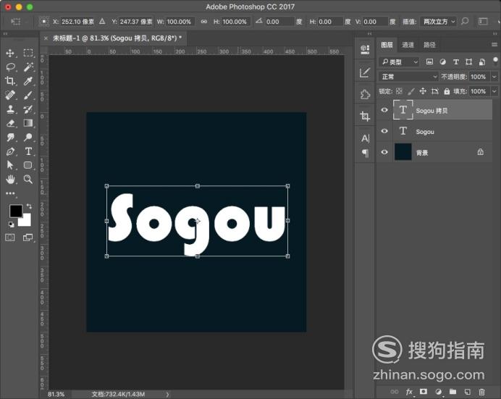
Task: Filter layers by pixel image type
Action: pyautogui.click(x=430, y=62)
